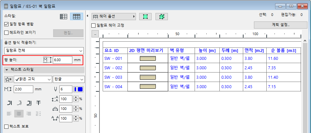Click the justify text alignment icon

38,113
